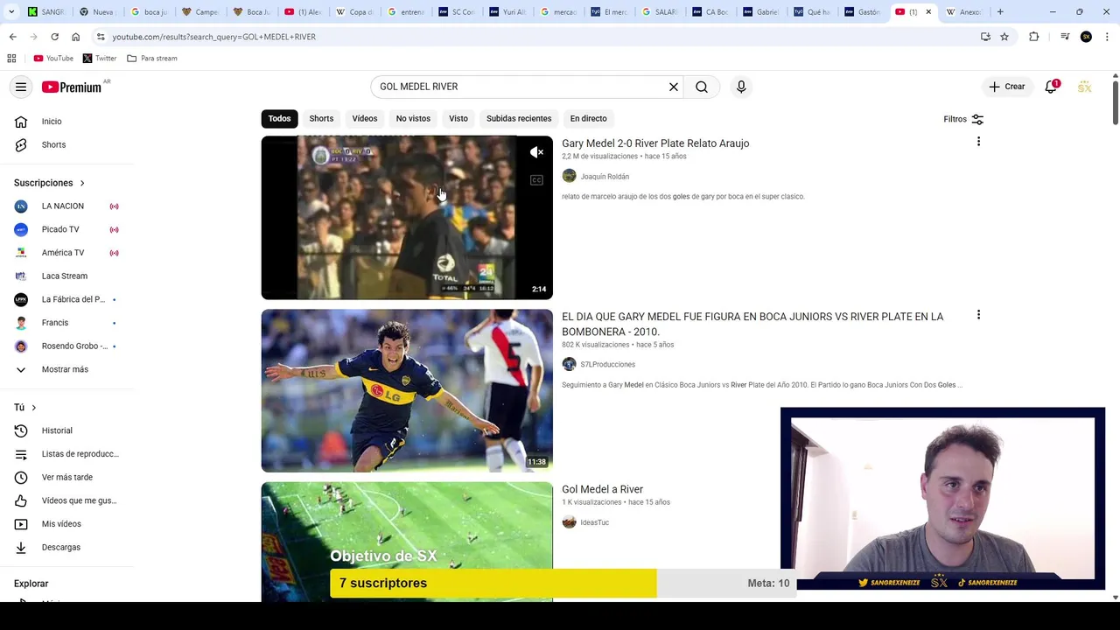The image size is (1120, 630).
Task: Toggle captions on the preview video
Action: click(x=536, y=180)
